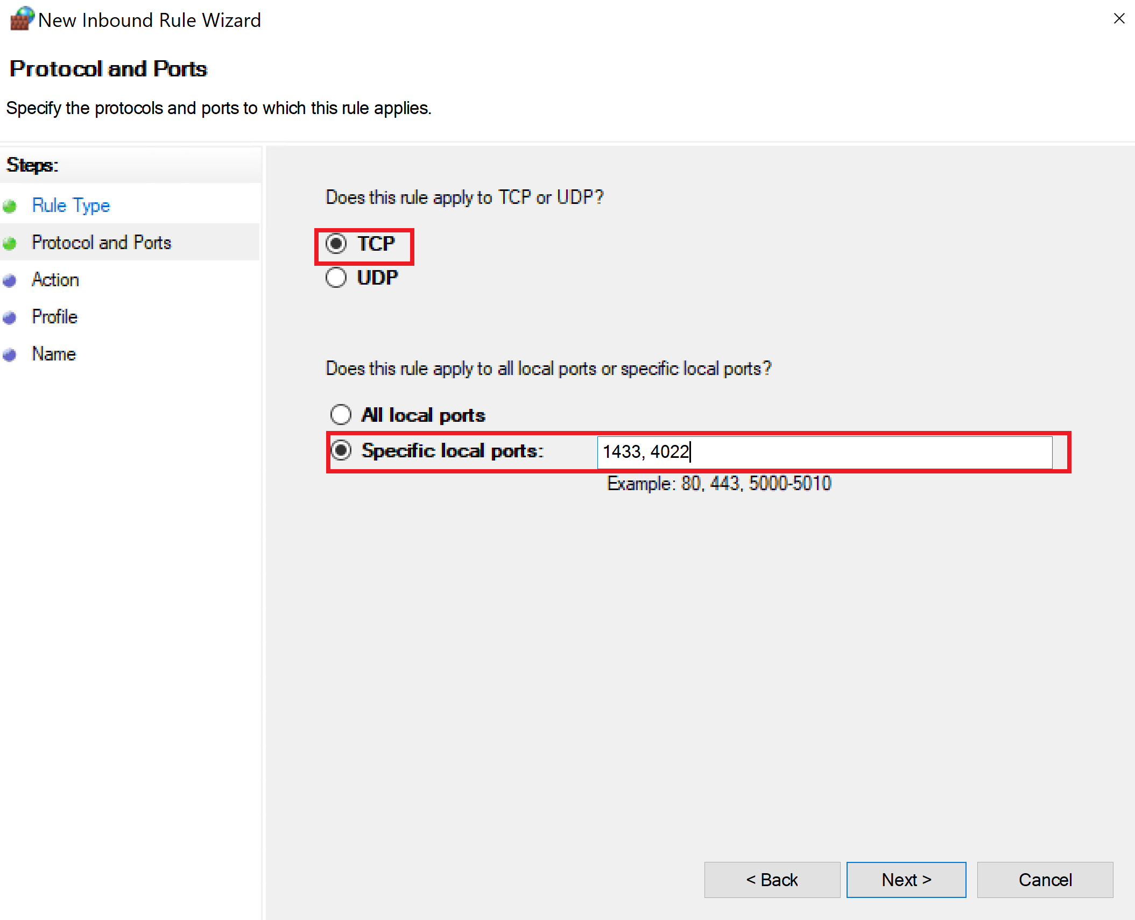Click blue bullet beside Action step

10,280
